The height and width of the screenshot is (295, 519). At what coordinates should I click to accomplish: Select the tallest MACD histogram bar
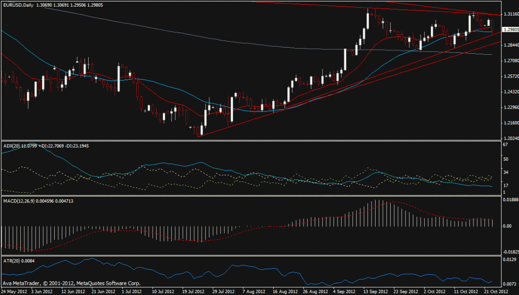(378, 213)
